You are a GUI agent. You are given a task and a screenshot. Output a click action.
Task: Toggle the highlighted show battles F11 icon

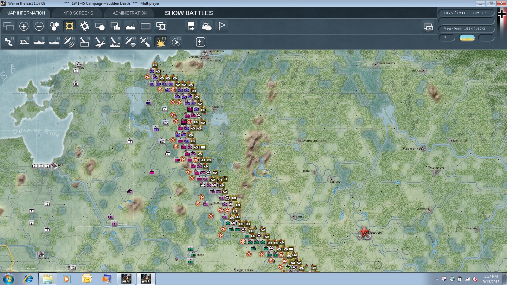161,42
